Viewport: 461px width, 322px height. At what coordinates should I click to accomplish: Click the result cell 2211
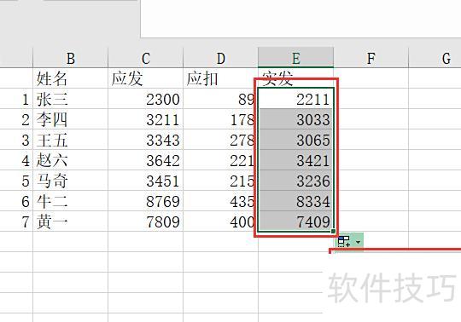(x=295, y=99)
